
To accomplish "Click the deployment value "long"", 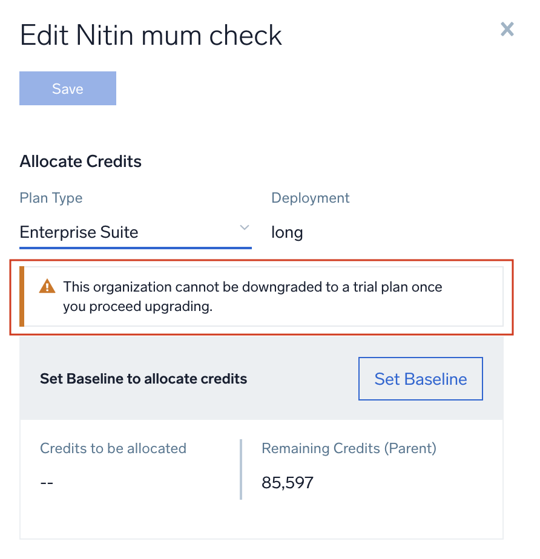I will [x=287, y=232].
